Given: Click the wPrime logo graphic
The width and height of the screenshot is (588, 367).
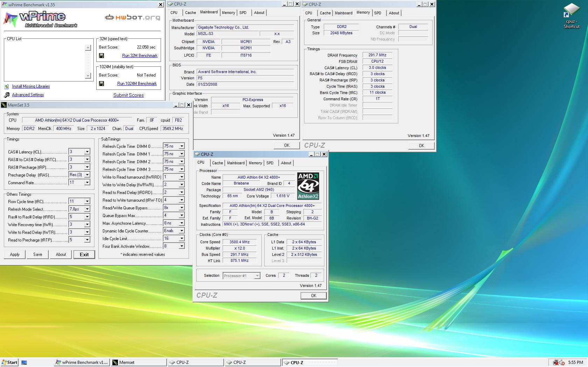Looking at the screenshot, I should click(x=40, y=19).
